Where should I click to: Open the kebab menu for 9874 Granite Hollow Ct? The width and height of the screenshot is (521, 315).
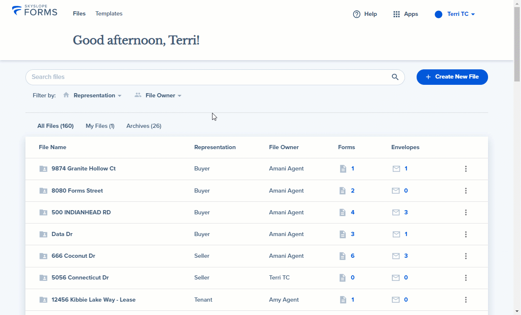point(466,169)
